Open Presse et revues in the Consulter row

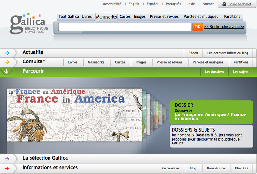[x=170, y=62]
